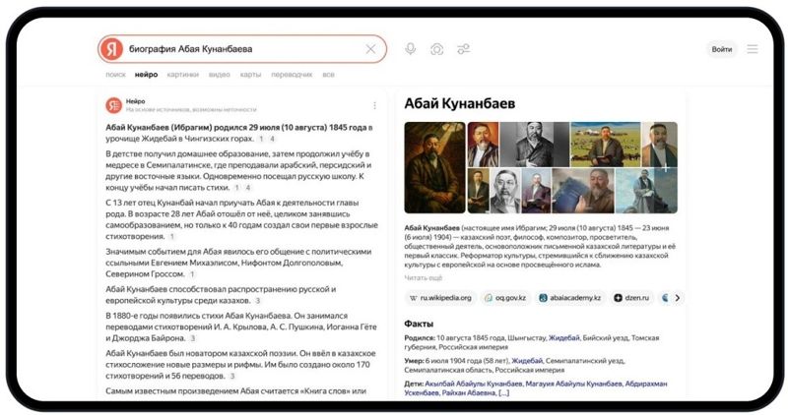This screenshot has height=415, width=788.
Task: Click source reference 3 after 56 переводов
Action: coord(232,376)
